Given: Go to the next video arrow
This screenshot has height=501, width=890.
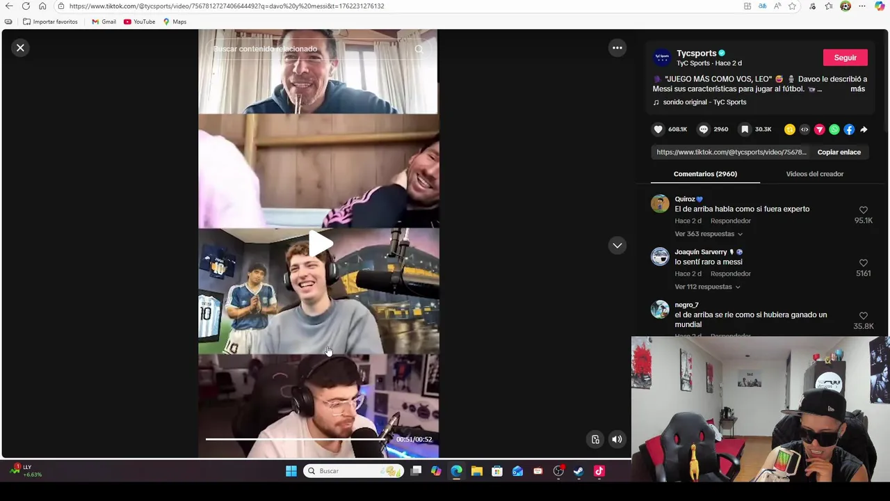Looking at the screenshot, I should (617, 246).
